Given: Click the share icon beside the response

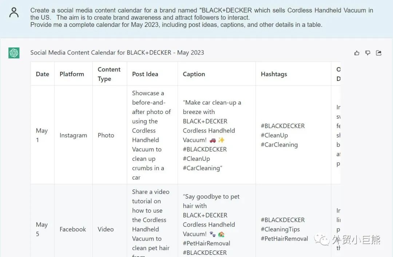Looking at the screenshot, I should [x=379, y=53].
